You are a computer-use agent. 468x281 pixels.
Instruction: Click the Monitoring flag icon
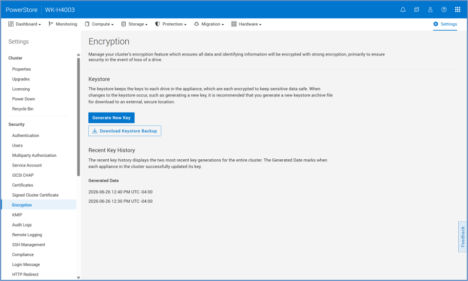pyautogui.click(x=51, y=24)
